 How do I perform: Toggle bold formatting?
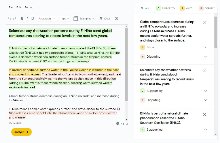[22, 19]
